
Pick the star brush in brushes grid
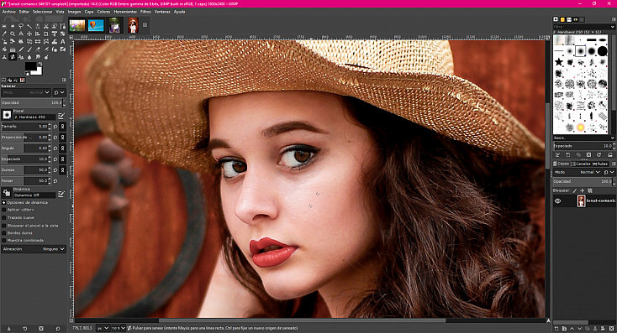pos(559,62)
